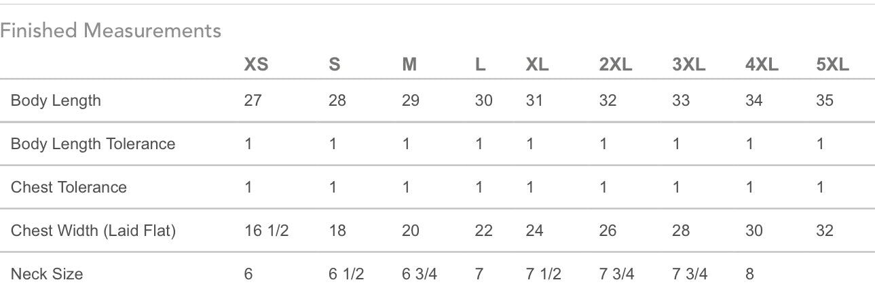Image resolution: width=875 pixels, height=297 pixels.
Task: Select the Chest Width value 16 1/2
Action: [266, 231]
